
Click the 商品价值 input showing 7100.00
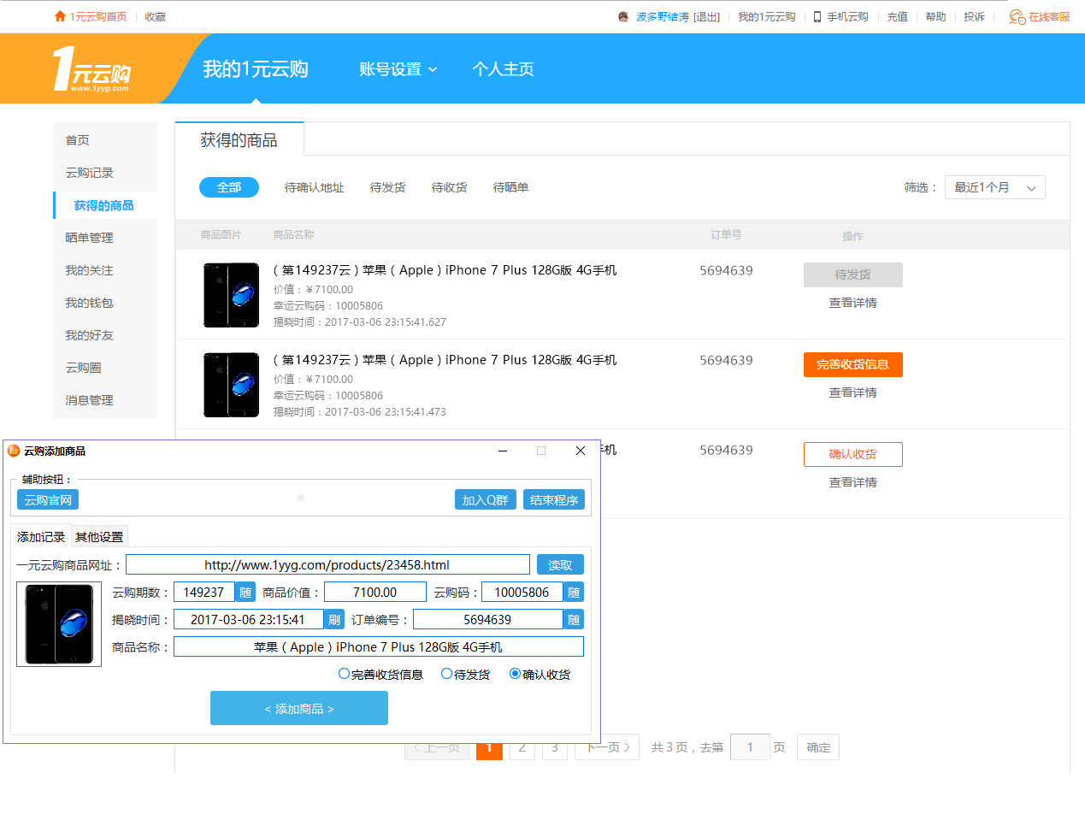pos(374,592)
